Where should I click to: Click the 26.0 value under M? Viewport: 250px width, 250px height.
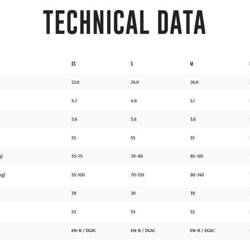[x=194, y=82]
